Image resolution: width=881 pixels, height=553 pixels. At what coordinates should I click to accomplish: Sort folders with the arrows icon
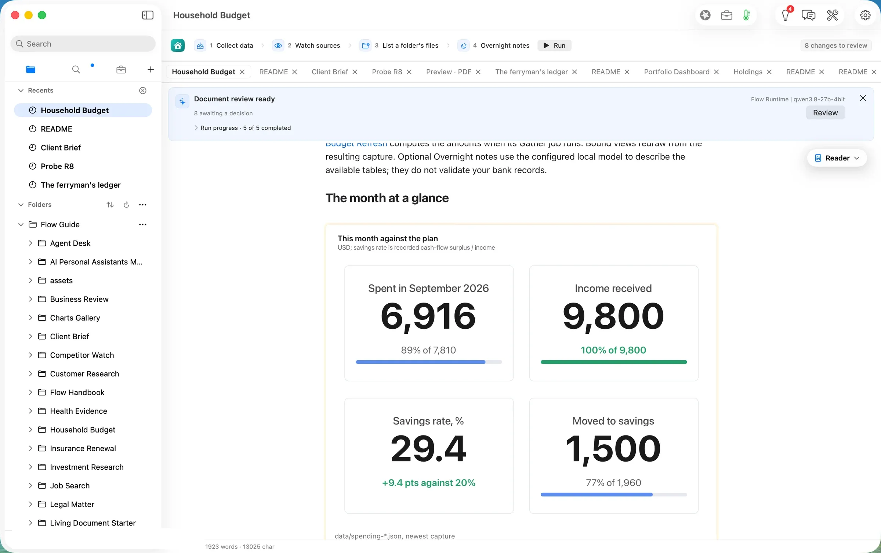click(110, 205)
